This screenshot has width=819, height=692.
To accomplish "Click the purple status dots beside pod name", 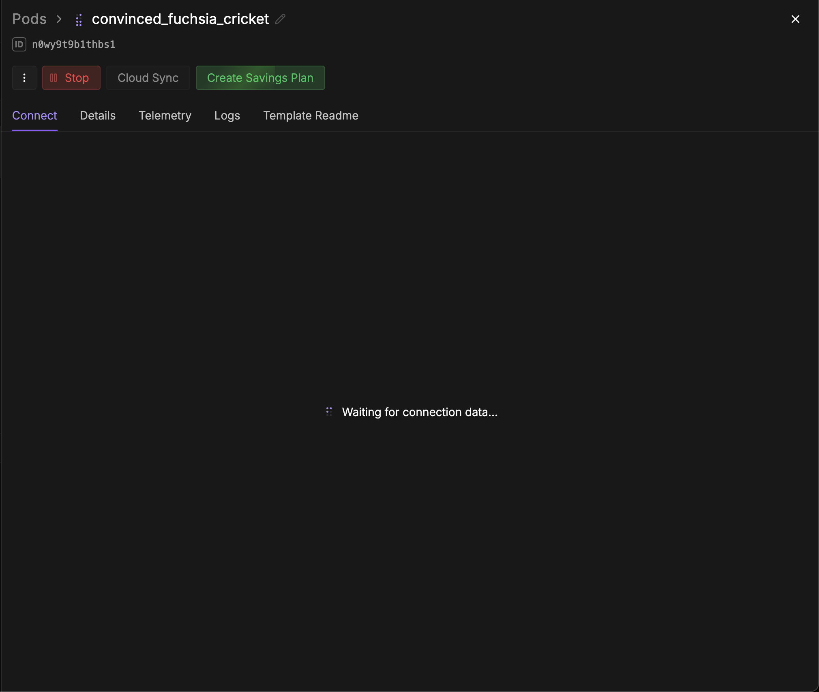I will click(x=79, y=20).
